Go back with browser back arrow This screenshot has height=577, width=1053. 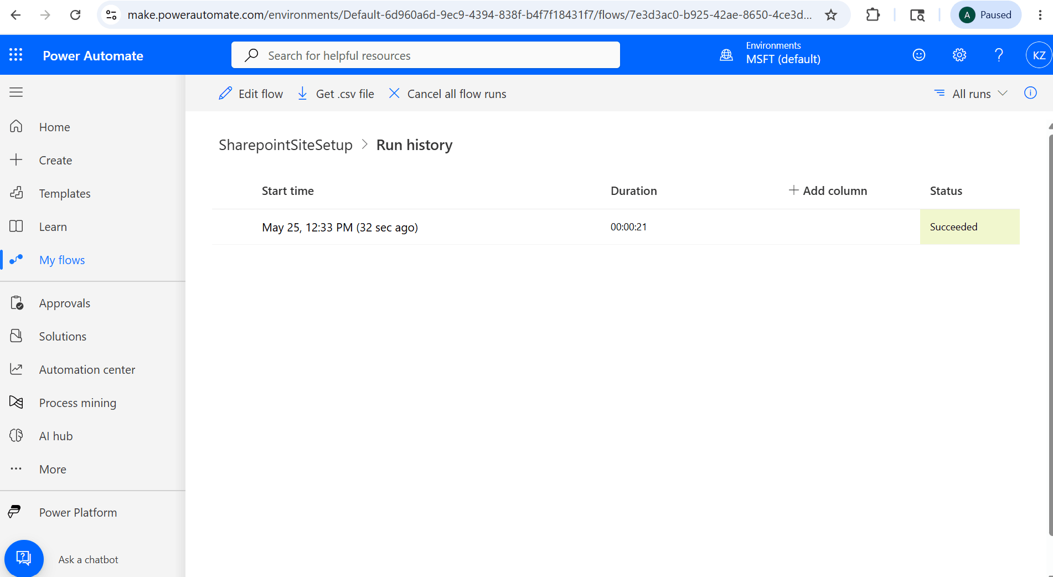pyautogui.click(x=16, y=15)
